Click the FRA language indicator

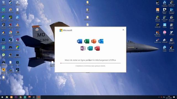pos(164,97)
